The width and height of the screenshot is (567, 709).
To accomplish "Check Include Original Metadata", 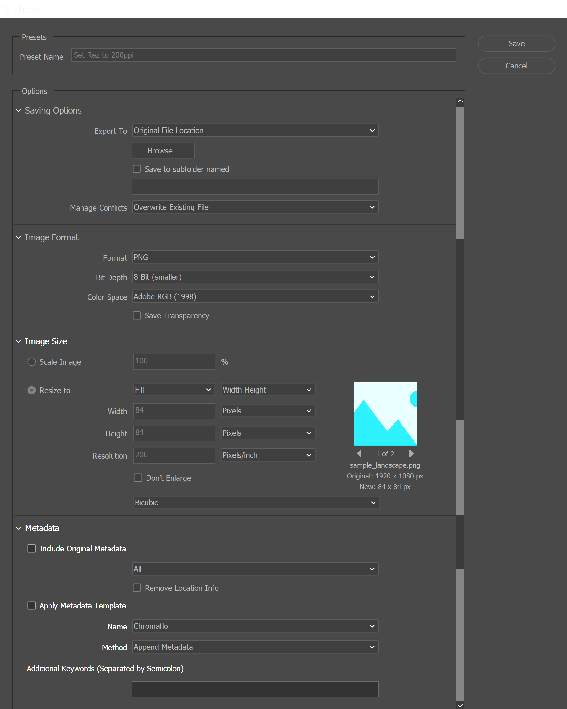I will [x=32, y=548].
